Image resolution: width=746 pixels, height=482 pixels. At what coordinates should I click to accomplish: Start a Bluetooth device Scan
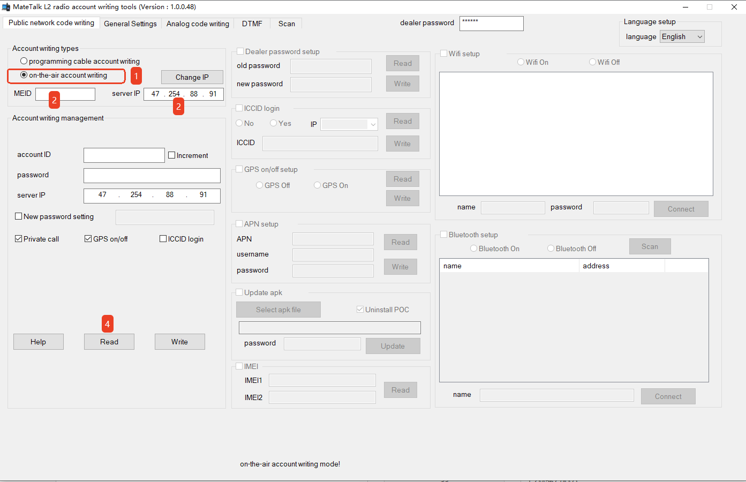[650, 246]
